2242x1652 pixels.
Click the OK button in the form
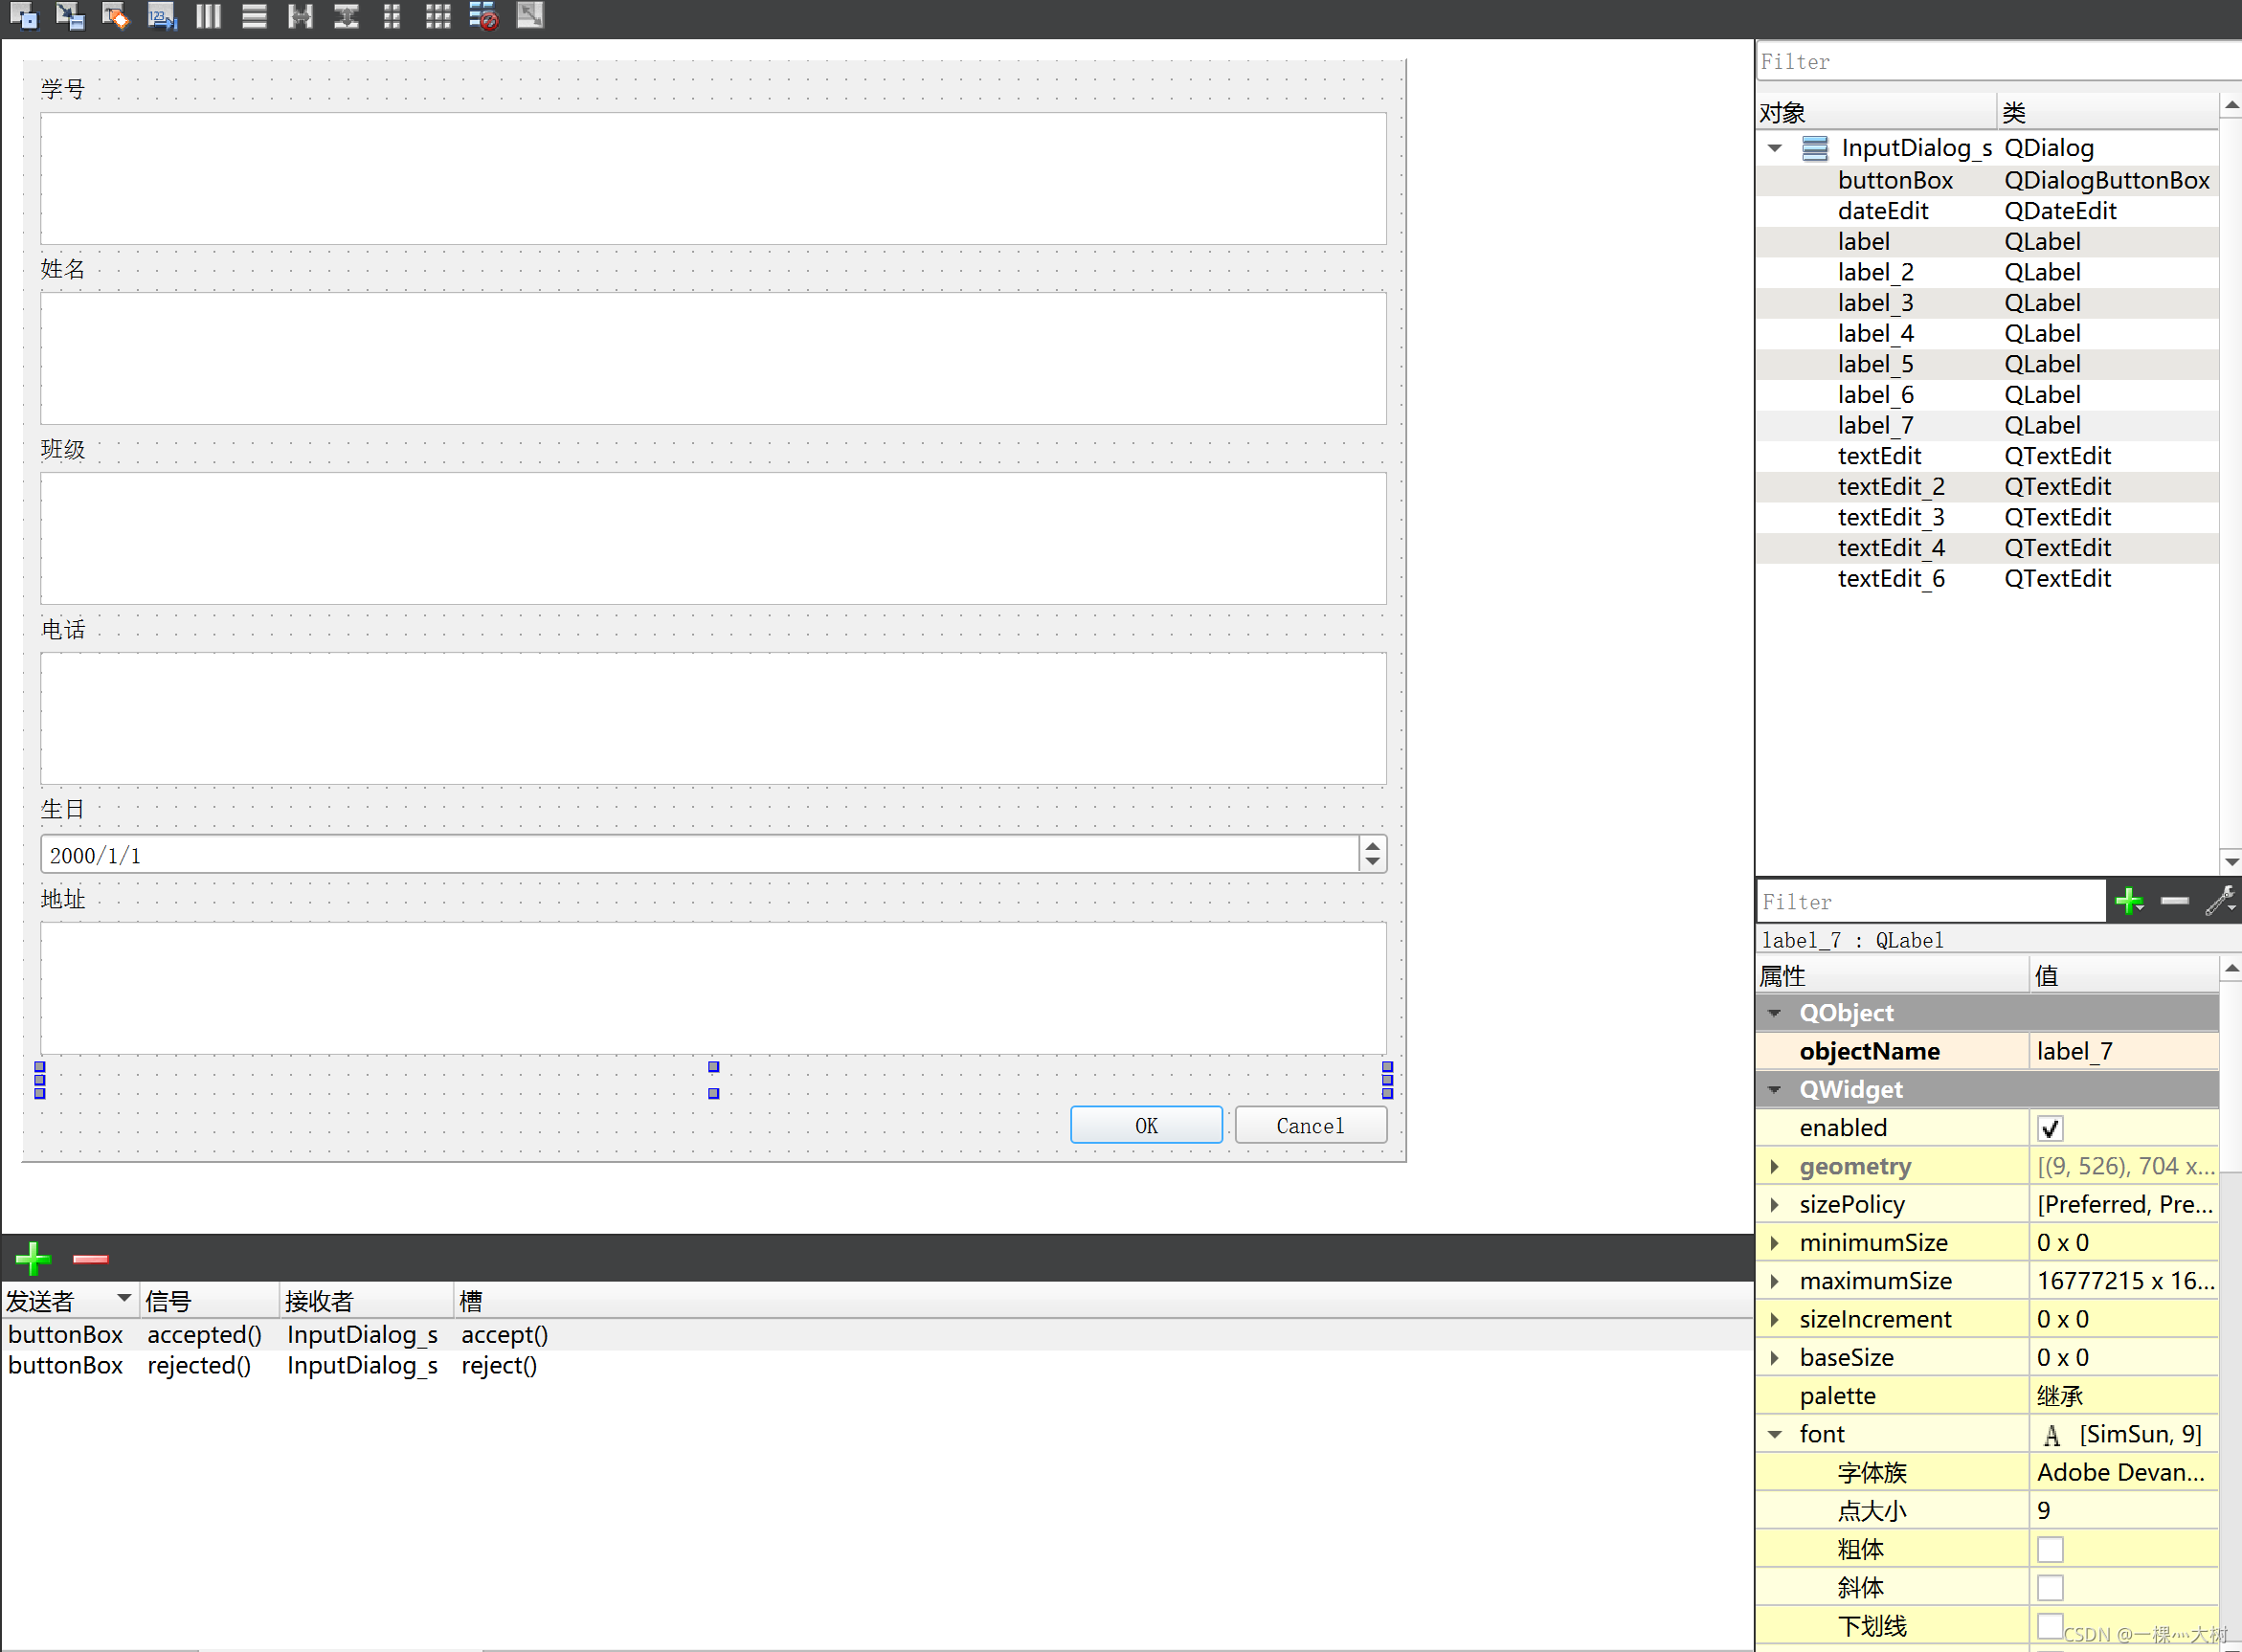click(1146, 1125)
